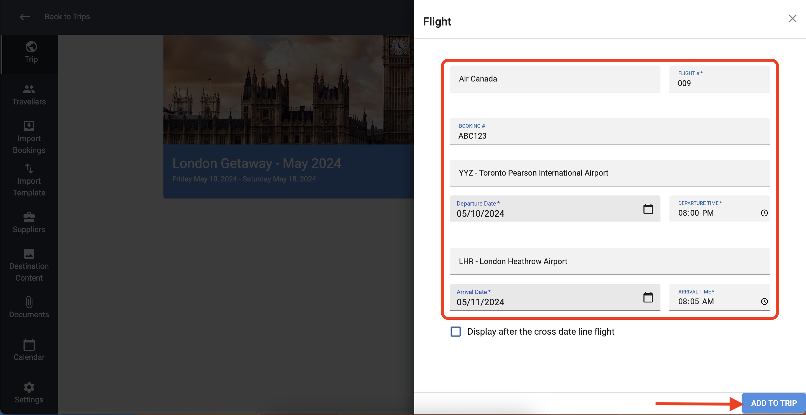
Task: Select the Trip globe icon
Action: coord(31,47)
